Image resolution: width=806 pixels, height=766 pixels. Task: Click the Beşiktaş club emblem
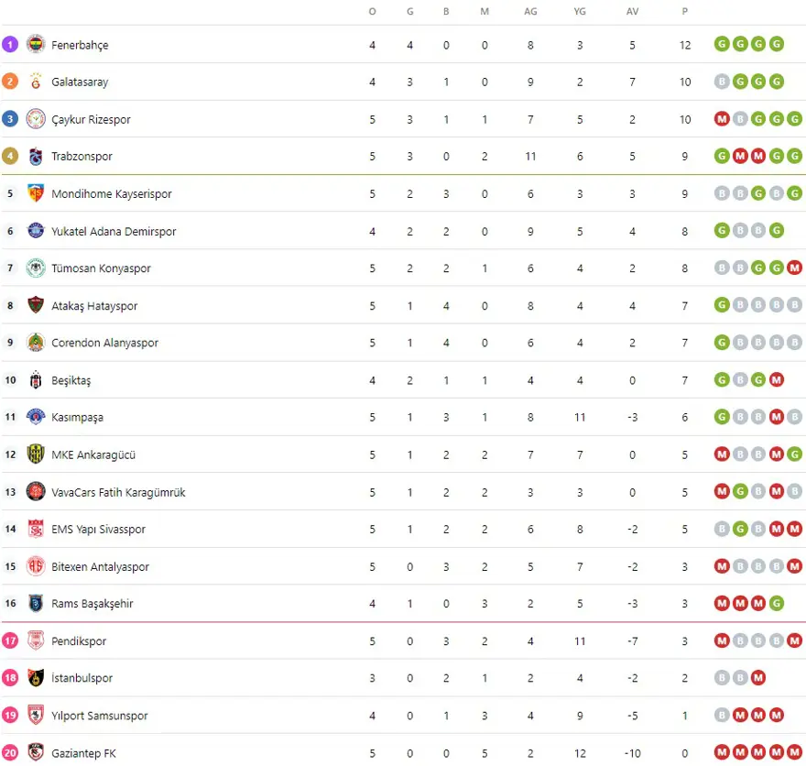pyautogui.click(x=36, y=380)
